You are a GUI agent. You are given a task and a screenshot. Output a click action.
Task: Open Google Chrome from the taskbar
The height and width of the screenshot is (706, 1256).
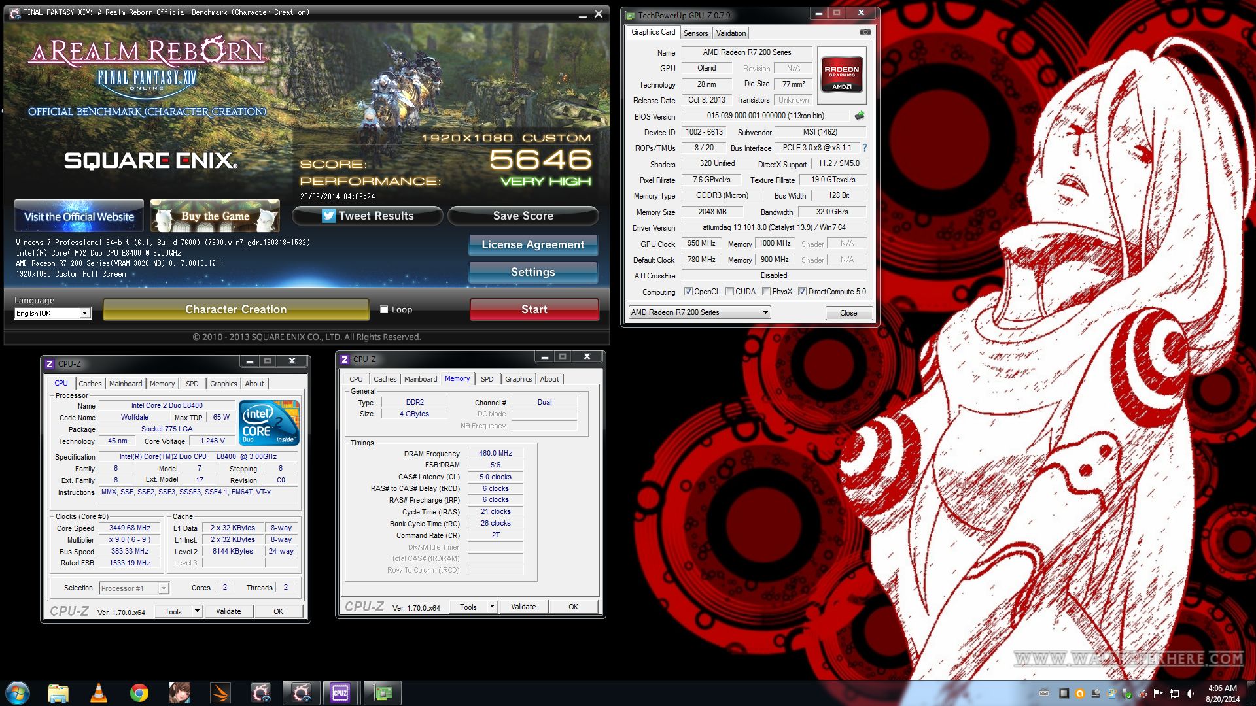139,693
